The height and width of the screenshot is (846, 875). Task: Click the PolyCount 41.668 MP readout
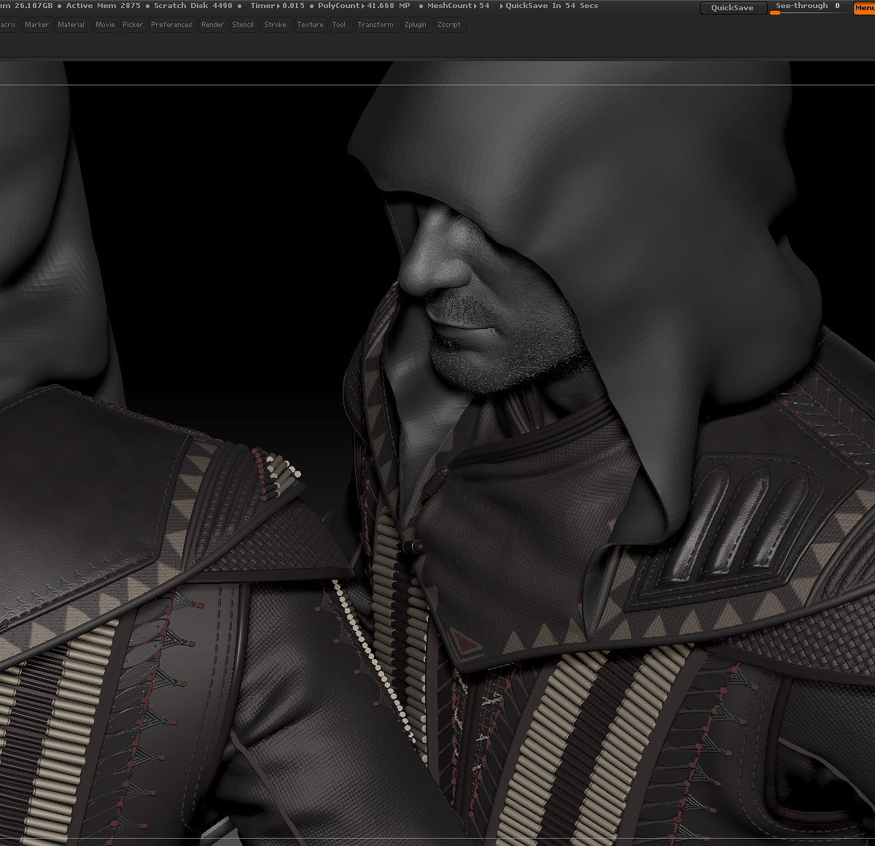[364, 6]
